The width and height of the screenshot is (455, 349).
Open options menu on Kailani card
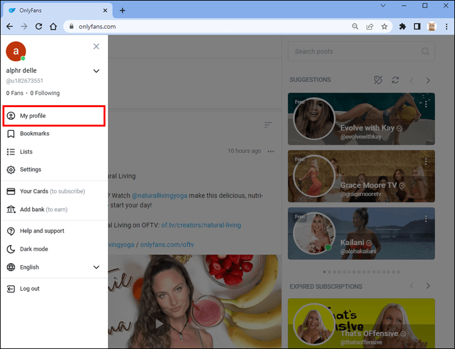(x=426, y=219)
